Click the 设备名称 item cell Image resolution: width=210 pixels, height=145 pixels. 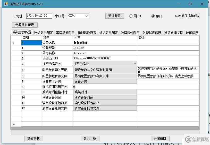pos(57,43)
